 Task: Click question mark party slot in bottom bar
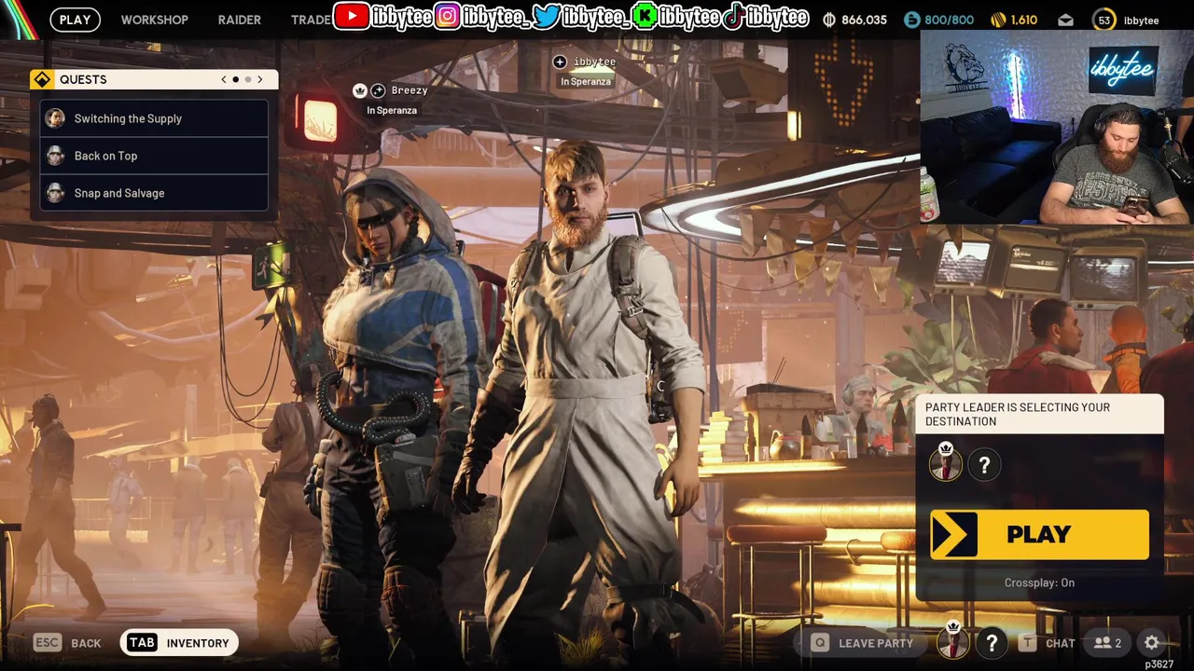[992, 642]
